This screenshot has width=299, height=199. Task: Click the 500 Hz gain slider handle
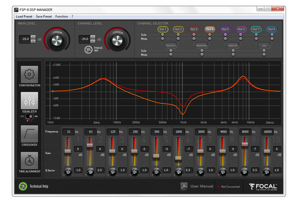click(x=156, y=156)
